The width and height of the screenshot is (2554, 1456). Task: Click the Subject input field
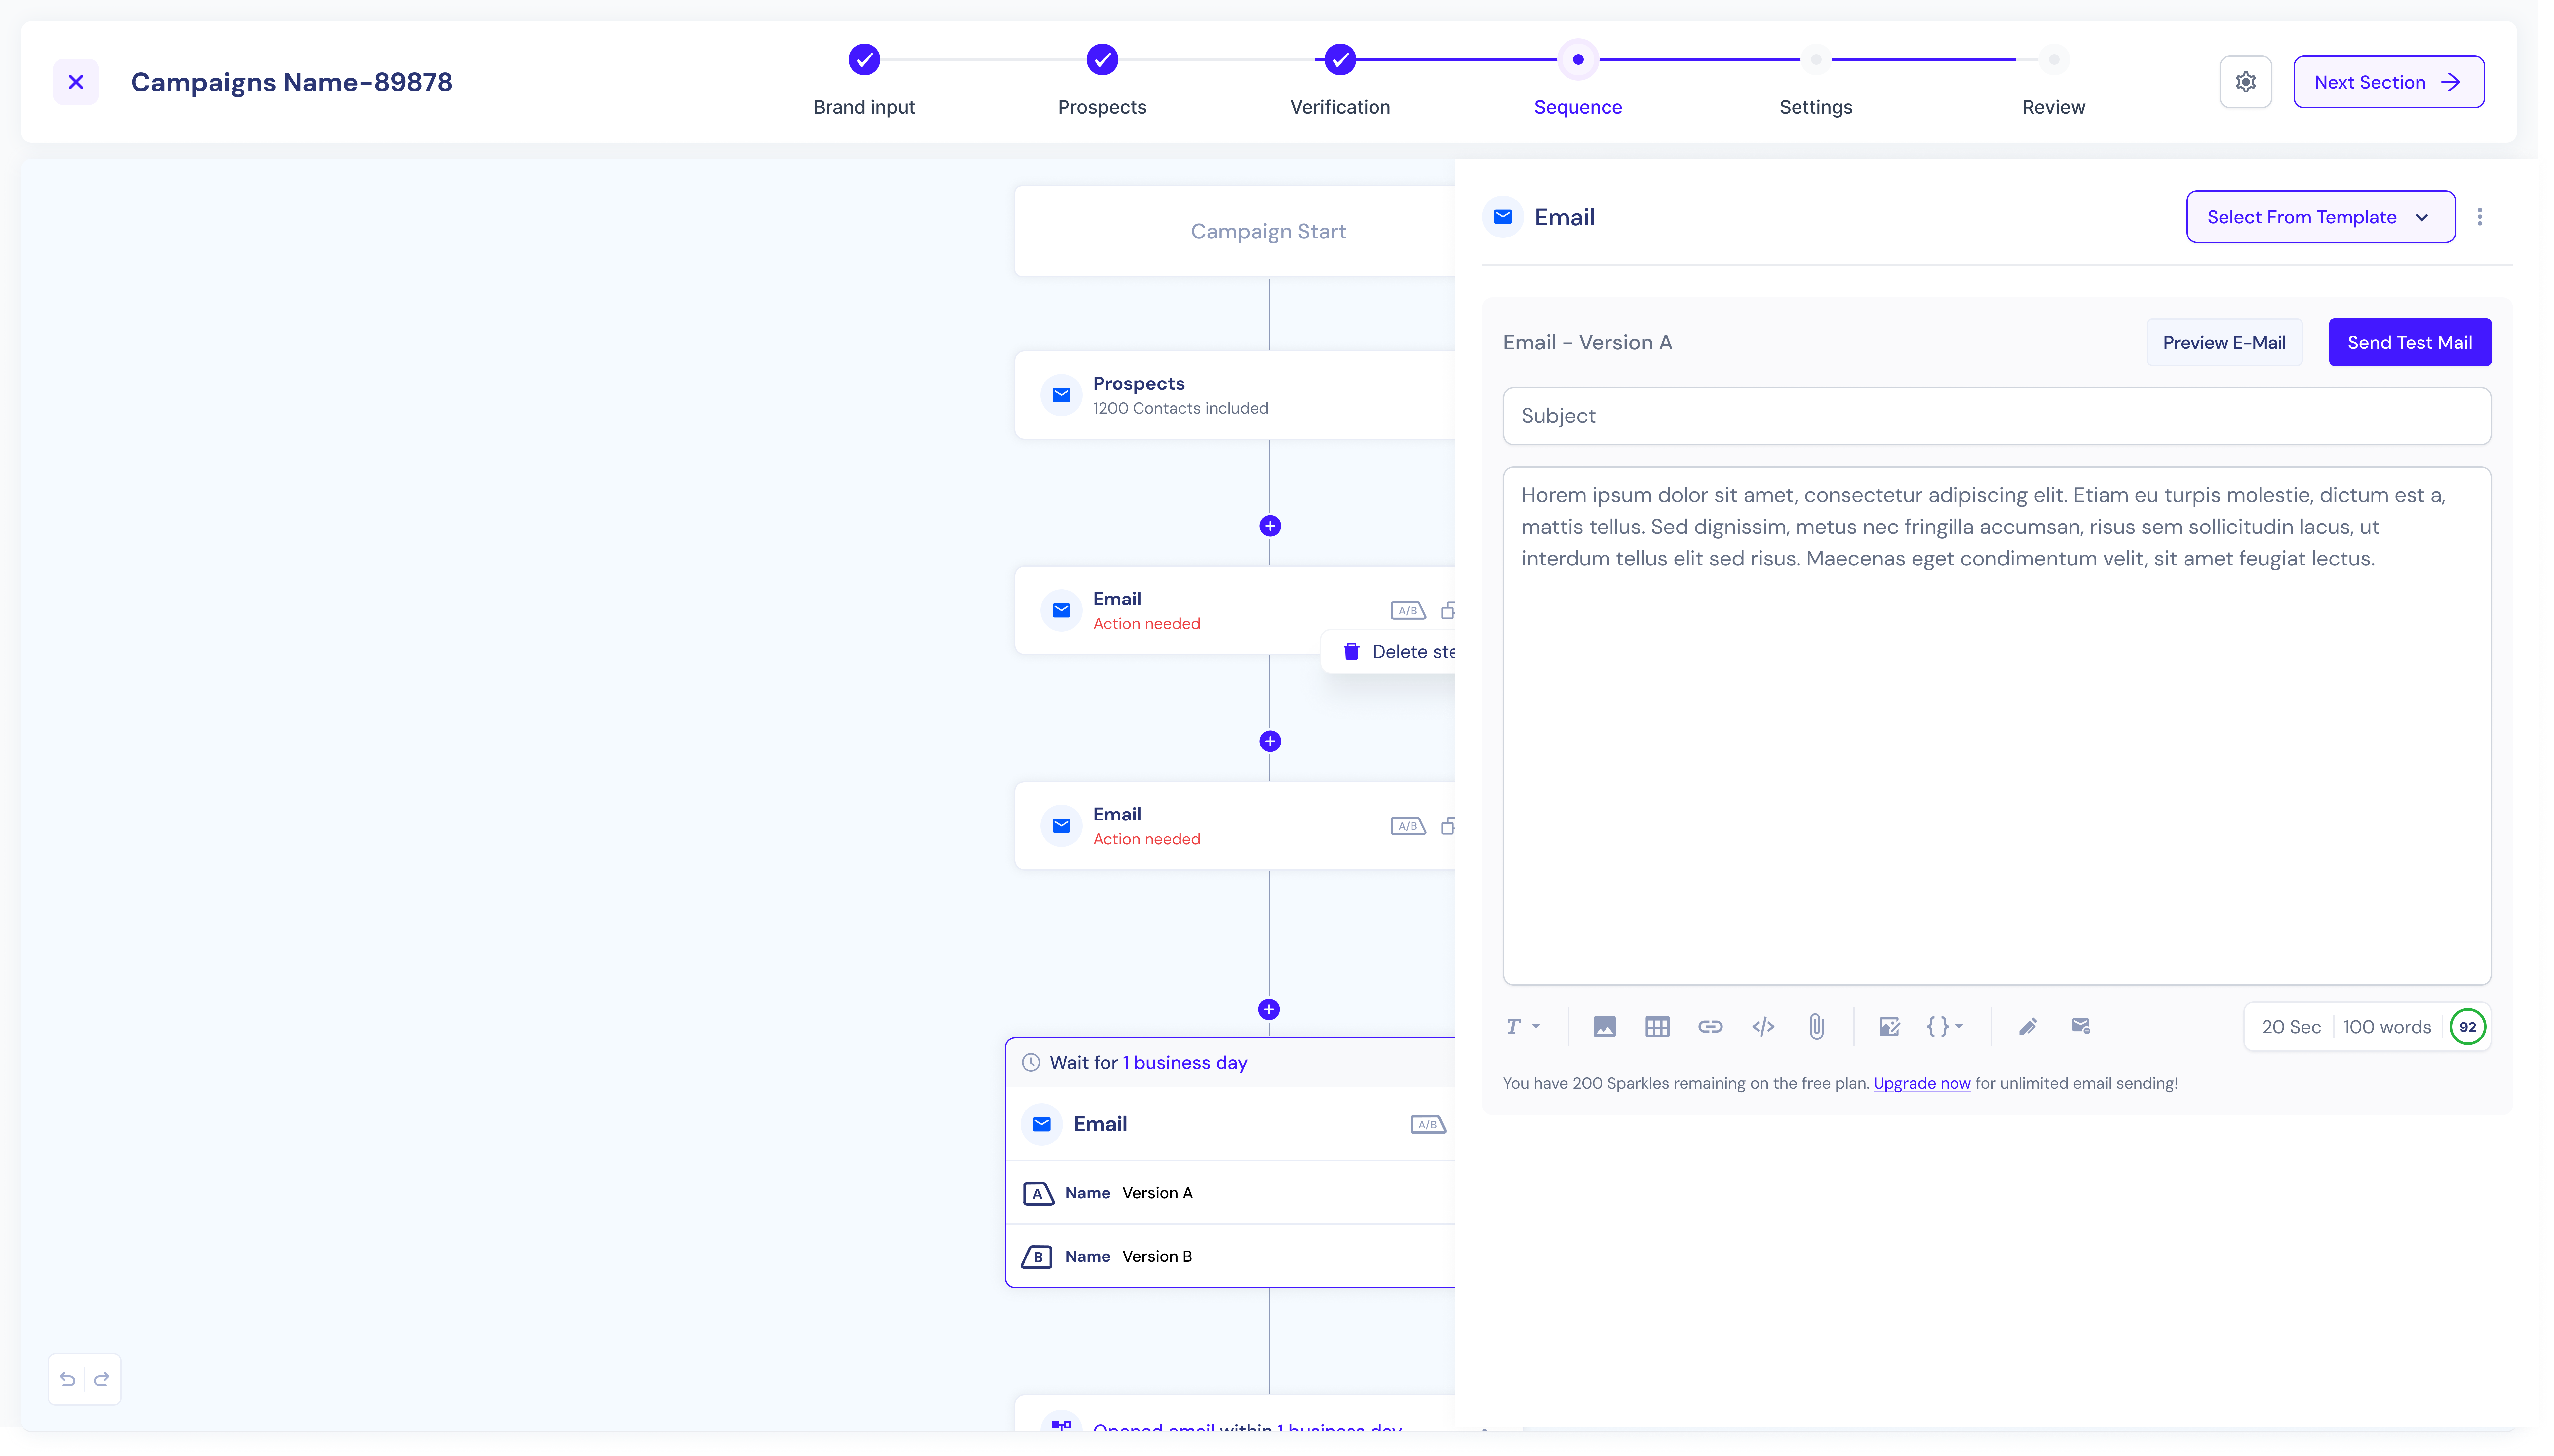click(x=1996, y=416)
